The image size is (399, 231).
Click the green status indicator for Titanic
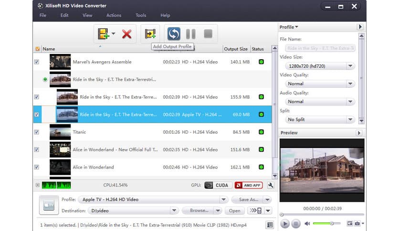pyautogui.click(x=261, y=132)
